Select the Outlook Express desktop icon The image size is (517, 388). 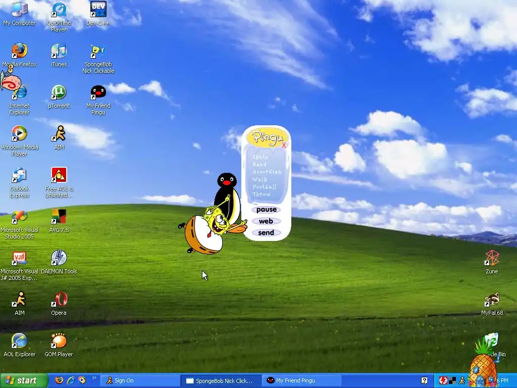(x=19, y=182)
